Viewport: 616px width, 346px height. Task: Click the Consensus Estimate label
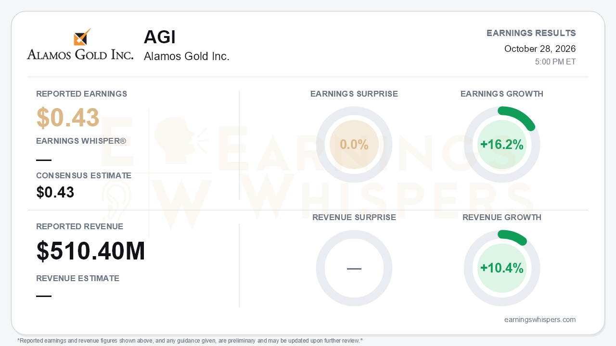[84, 175]
